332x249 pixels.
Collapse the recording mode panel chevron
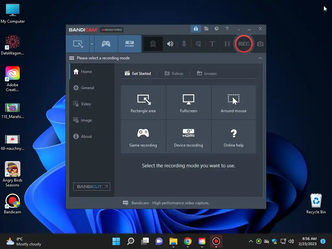pyautogui.click(x=260, y=58)
